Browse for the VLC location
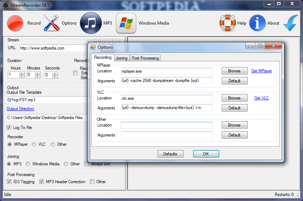The height and width of the screenshot is (201, 303). [235, 98]
